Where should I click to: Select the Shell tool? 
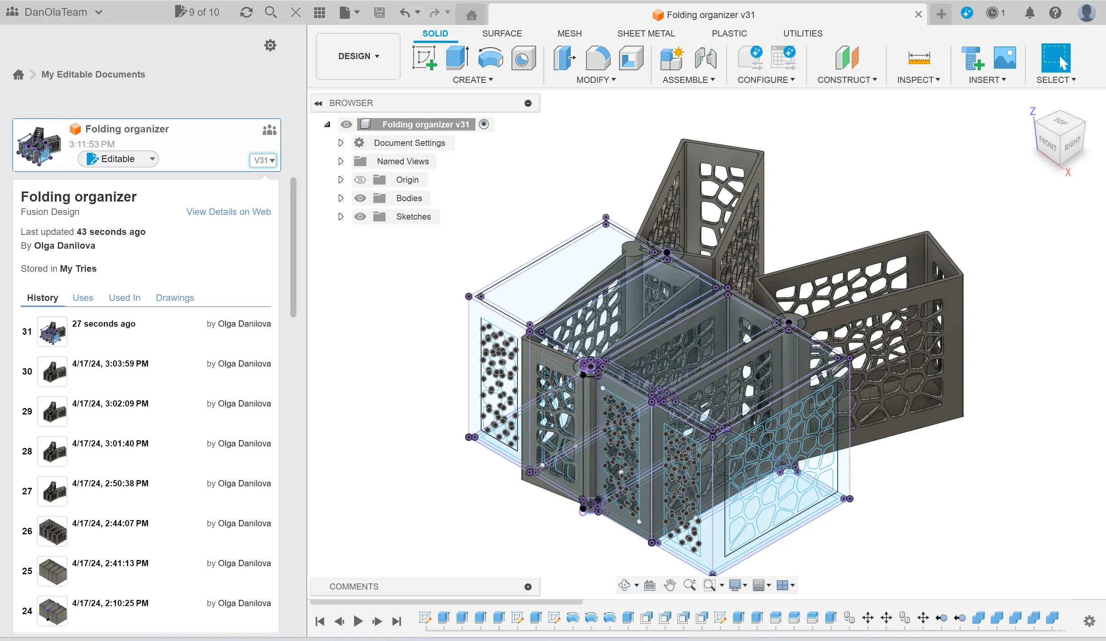pyautogui.click(x=631, y=58)
